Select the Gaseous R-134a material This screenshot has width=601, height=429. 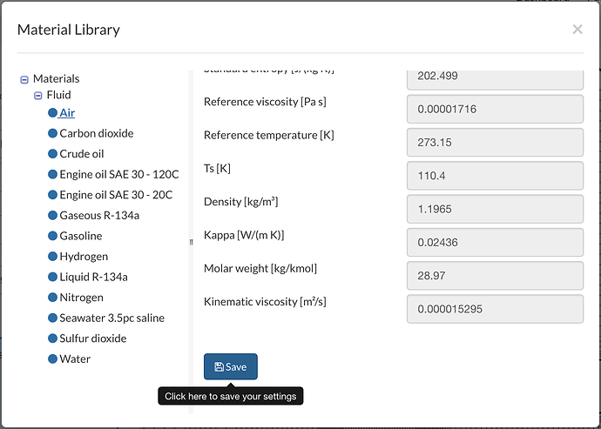[x=98, y=216]
